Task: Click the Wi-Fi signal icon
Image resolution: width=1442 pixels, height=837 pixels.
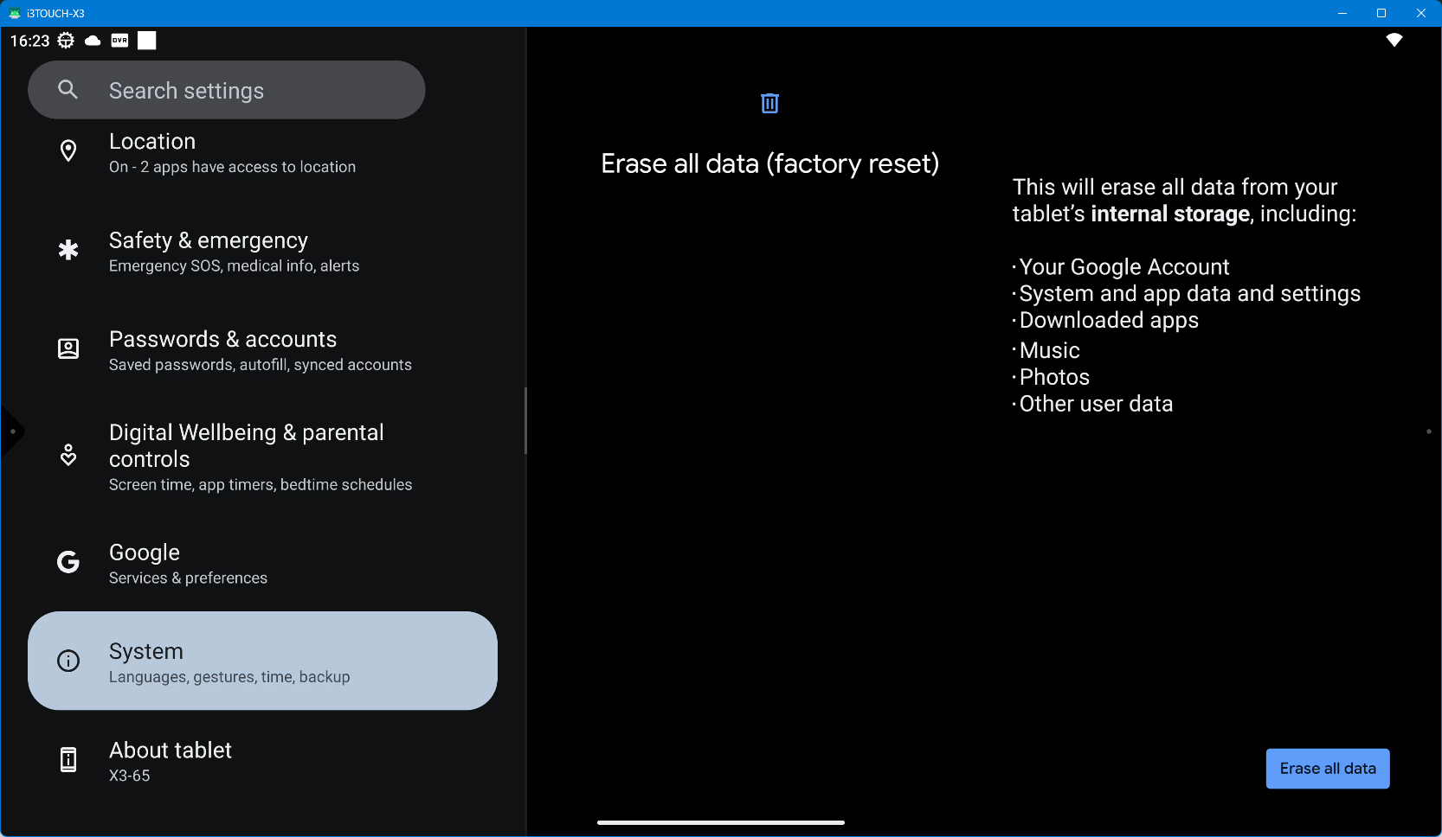Action: tap(1394, 40)
